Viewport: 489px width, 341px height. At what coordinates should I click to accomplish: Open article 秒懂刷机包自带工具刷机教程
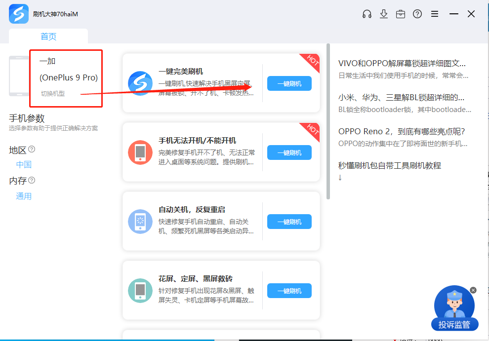point(390,165)
